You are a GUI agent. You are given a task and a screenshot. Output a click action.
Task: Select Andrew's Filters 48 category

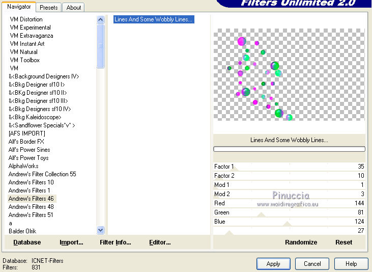[x=31, y=207]
